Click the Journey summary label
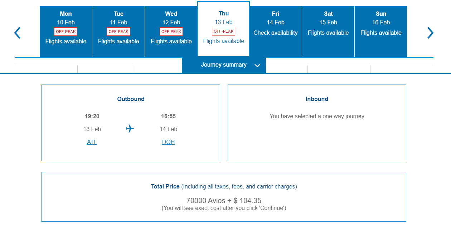The height and width of the screenshot is (225, 451). (x=224, y=65)
